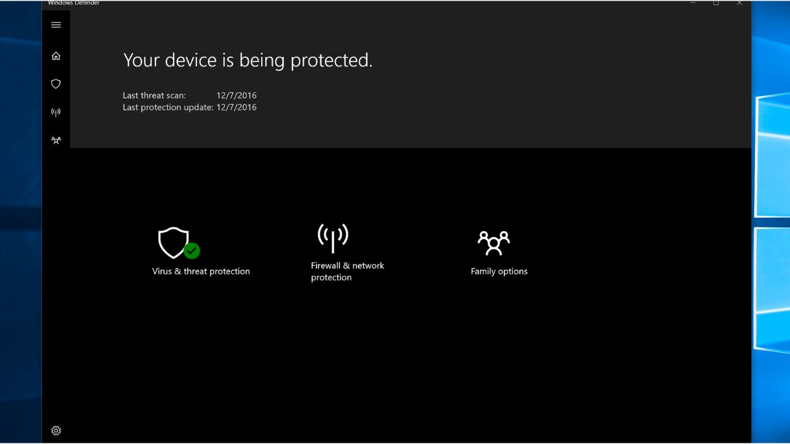Open the "Virus & threat protection" label

point(201,271)
